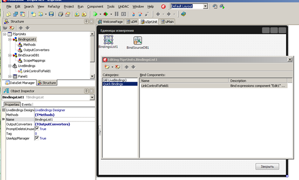Click the Save Desktop icon next to layout box
Image resolution: width=299 pixels, height=180 pixels.
tap(215, 6)
